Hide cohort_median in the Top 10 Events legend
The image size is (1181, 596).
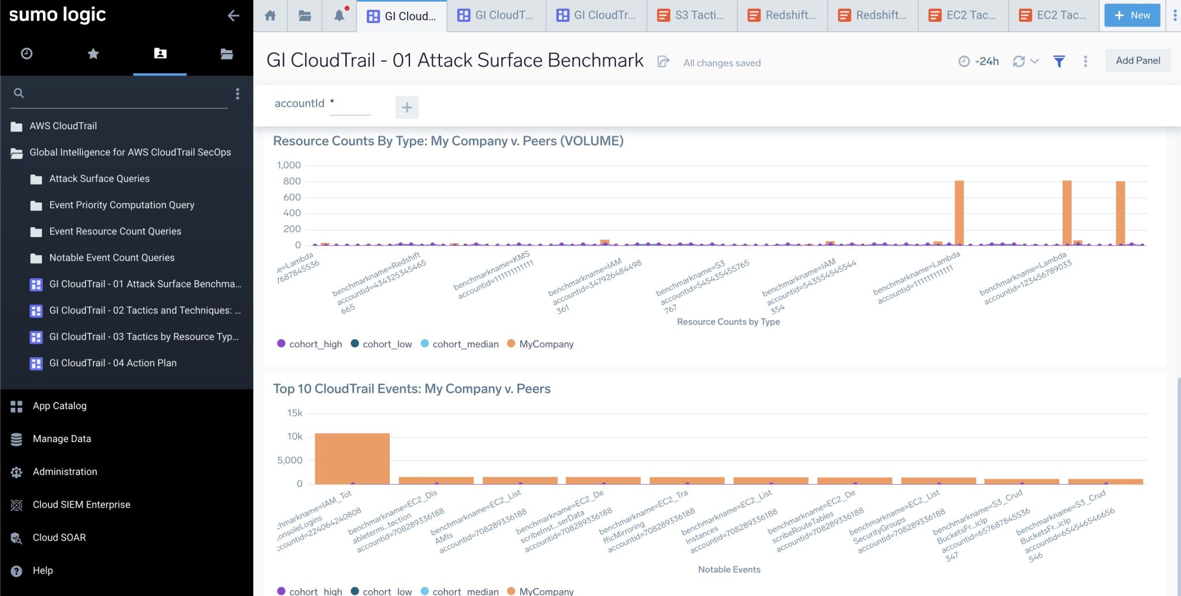[x=465, y=591]
